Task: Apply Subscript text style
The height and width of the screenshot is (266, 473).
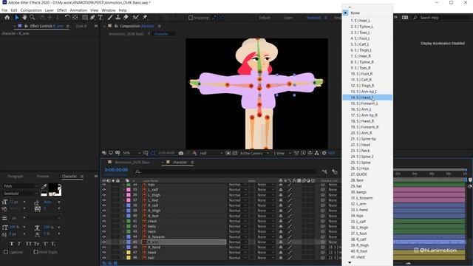Action: point(53,244)
